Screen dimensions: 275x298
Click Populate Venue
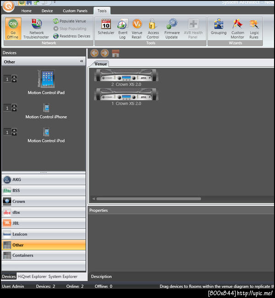[70, 21]
